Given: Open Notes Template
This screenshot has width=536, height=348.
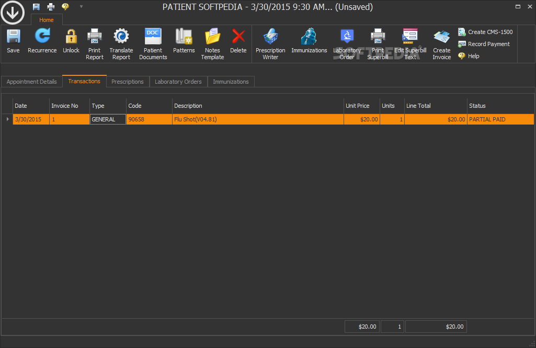Looking at the screenshot, I should 212,44.
